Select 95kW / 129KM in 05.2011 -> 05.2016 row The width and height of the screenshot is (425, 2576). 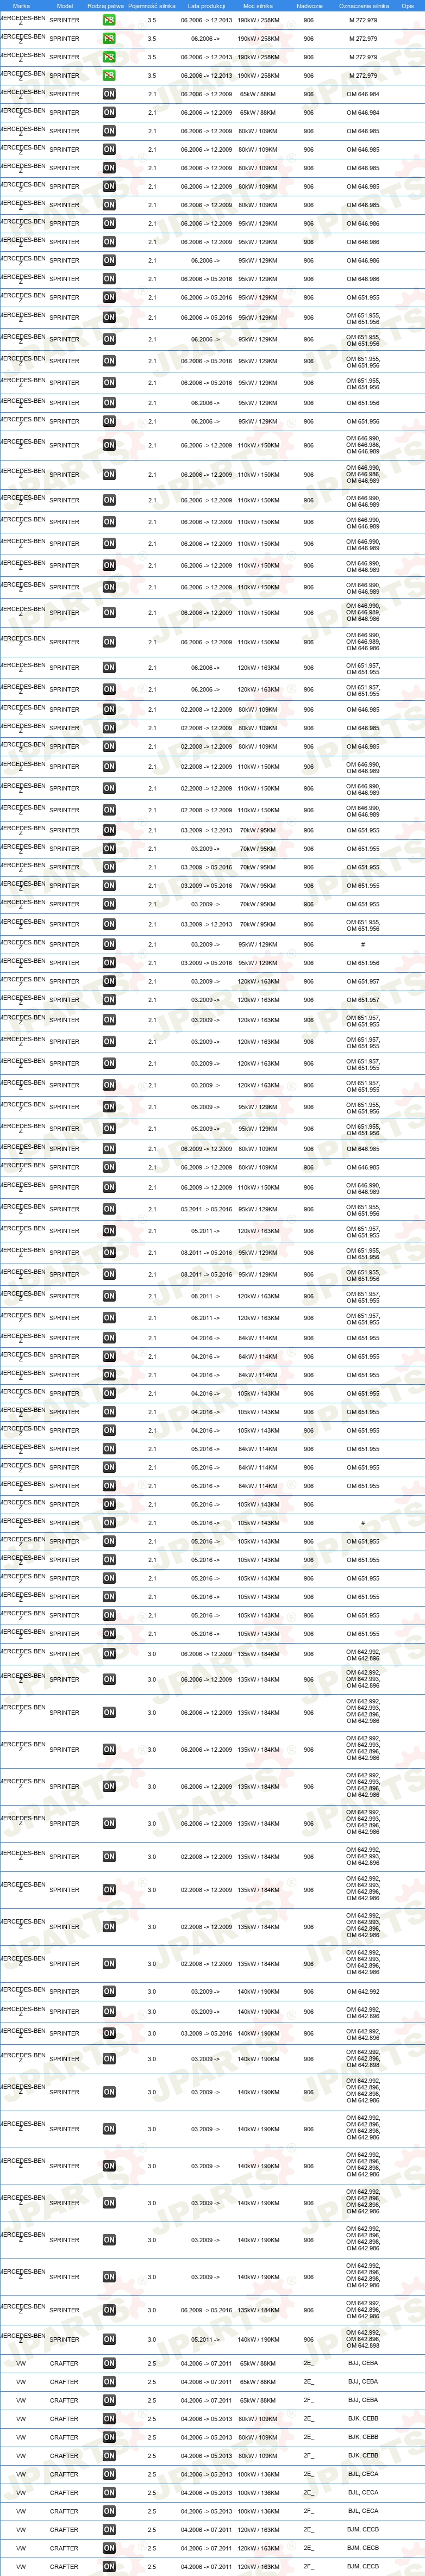tap(258, 1209)
